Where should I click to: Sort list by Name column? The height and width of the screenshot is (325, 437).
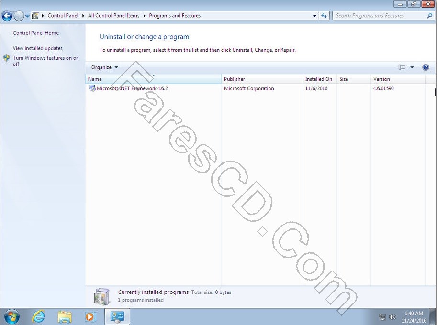point(153,79)
